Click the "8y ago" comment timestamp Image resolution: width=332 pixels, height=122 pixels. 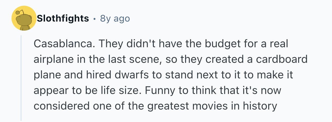pos(115,19)
